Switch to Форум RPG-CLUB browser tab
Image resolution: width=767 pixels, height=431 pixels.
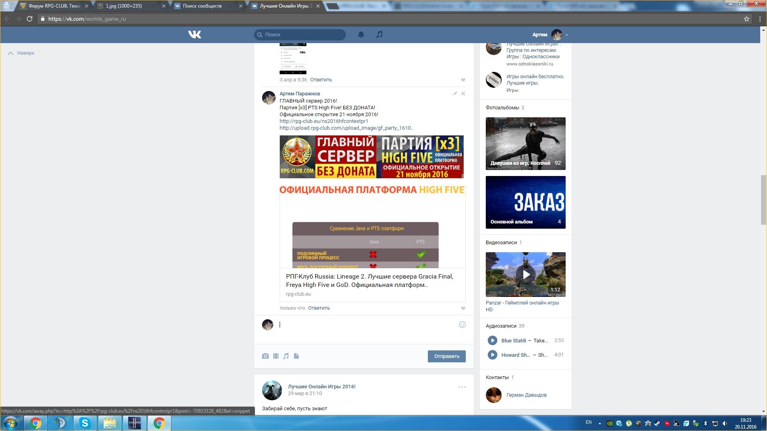[54, 6]
